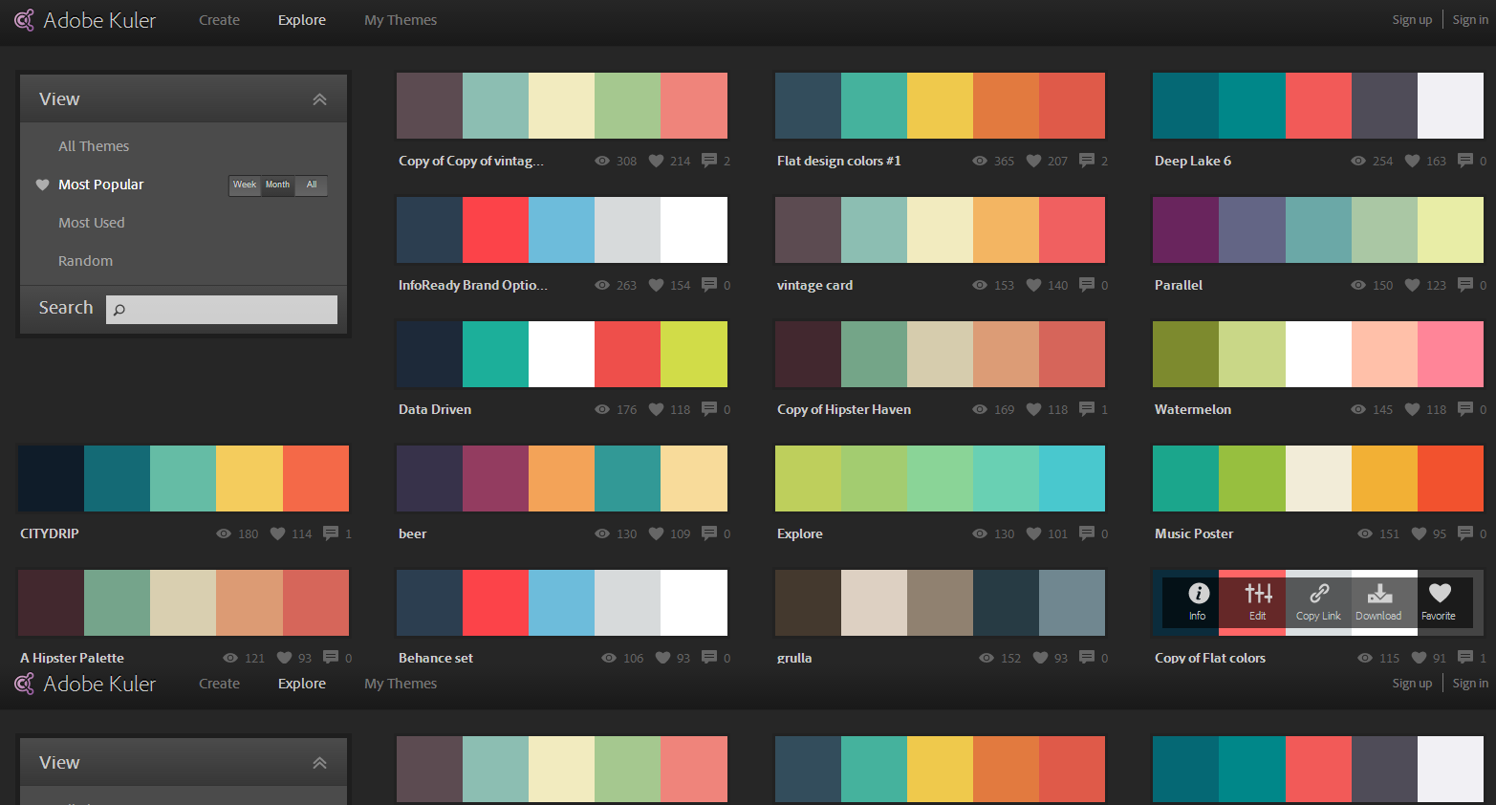1496x805 pixels.
Task: Open the CITYDRIP theme title
Action: 50,533
